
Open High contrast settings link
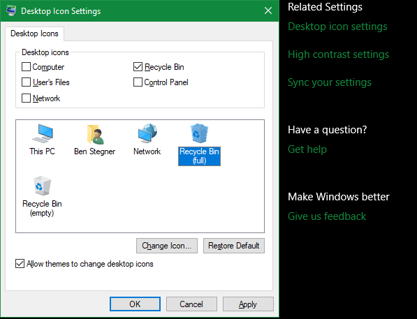[338, 54]
